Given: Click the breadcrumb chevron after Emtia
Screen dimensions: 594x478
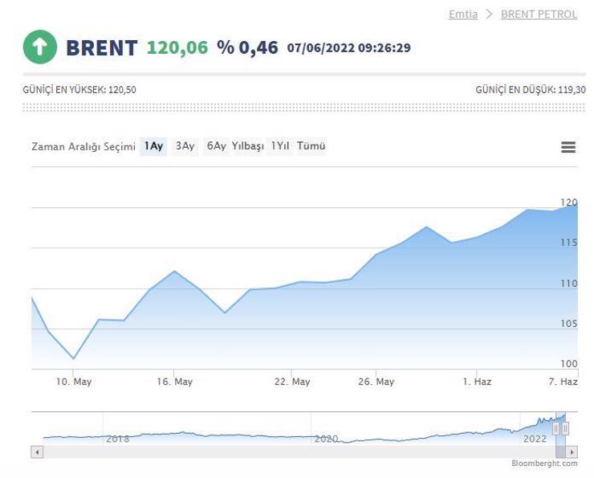Looking at the screenshot, I should point(490,14).
